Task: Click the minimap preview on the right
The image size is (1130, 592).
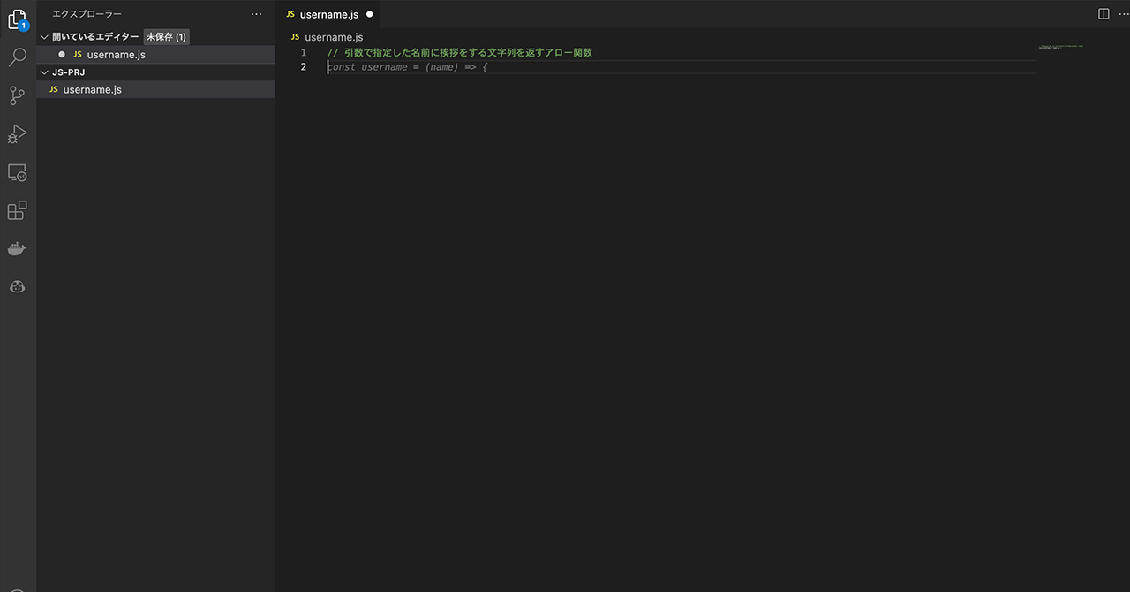Action: (1060, 47)
